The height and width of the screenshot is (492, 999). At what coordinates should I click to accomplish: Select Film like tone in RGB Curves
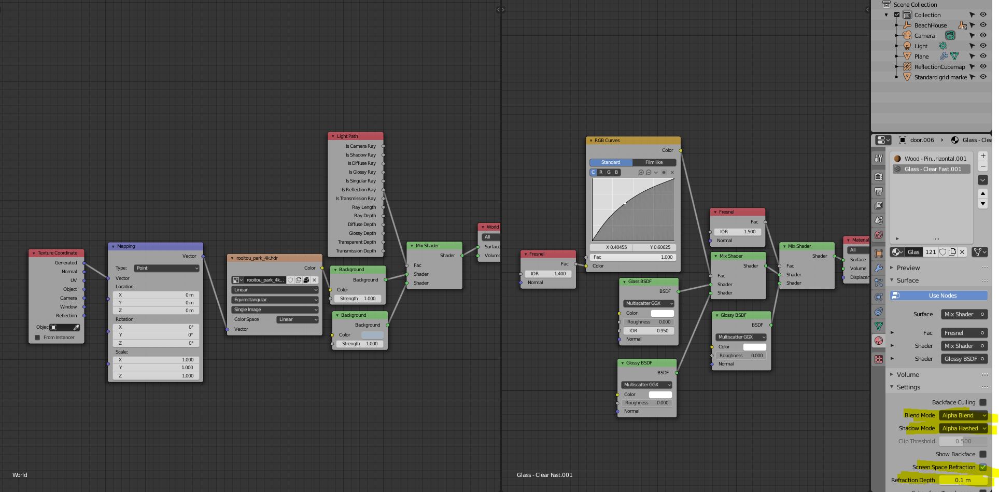(x=654, y=162)
